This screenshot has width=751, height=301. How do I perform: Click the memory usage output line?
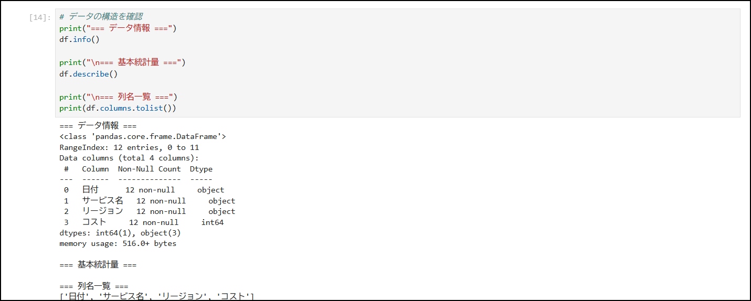pos(118,244)
